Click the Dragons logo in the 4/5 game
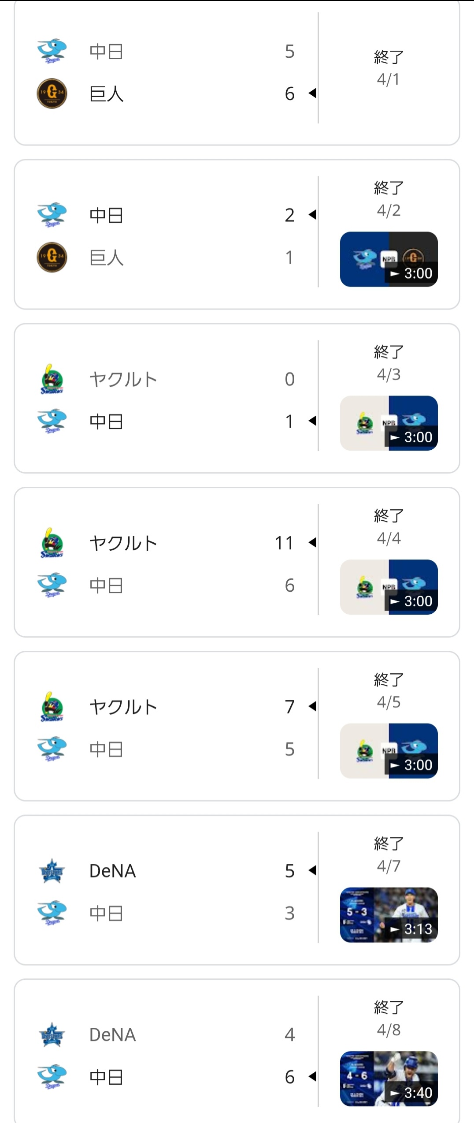This screenshot has height=1123, width=474. click(x=52, y=749)
